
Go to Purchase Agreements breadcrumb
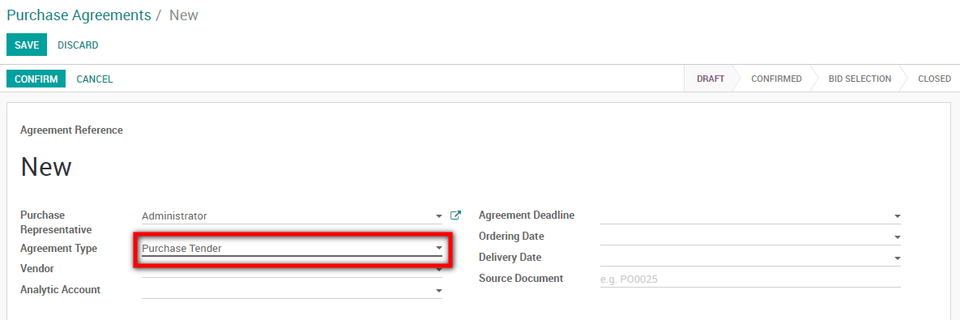[79, 15]
